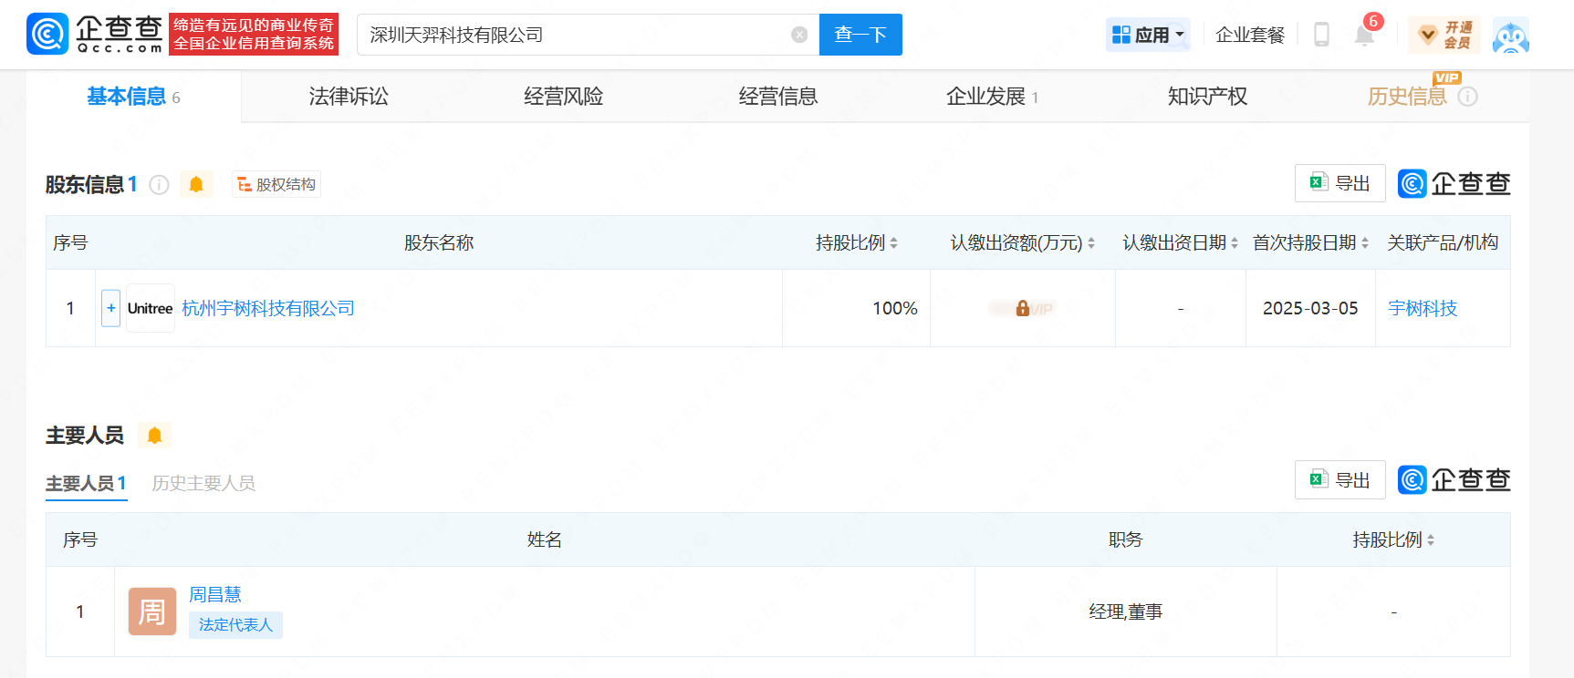Image resolution: width=1574 pixels, height=678 pixels.
Task: Click the 关联产品/机构 column header
Action: click(x=1443, y=243)
